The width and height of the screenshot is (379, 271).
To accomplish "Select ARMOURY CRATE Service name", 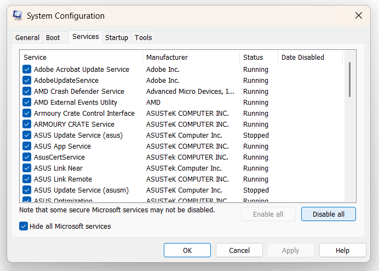I will pyautogui.click(x=74, y=124).
